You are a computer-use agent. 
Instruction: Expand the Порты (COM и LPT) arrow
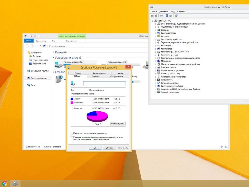(155, 74)
